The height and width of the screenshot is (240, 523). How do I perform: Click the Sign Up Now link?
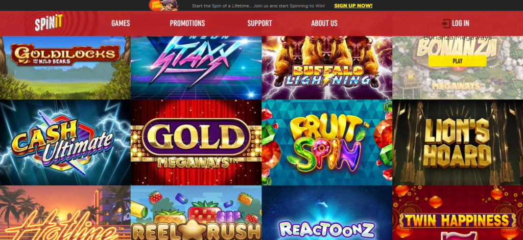pos(353,6)
